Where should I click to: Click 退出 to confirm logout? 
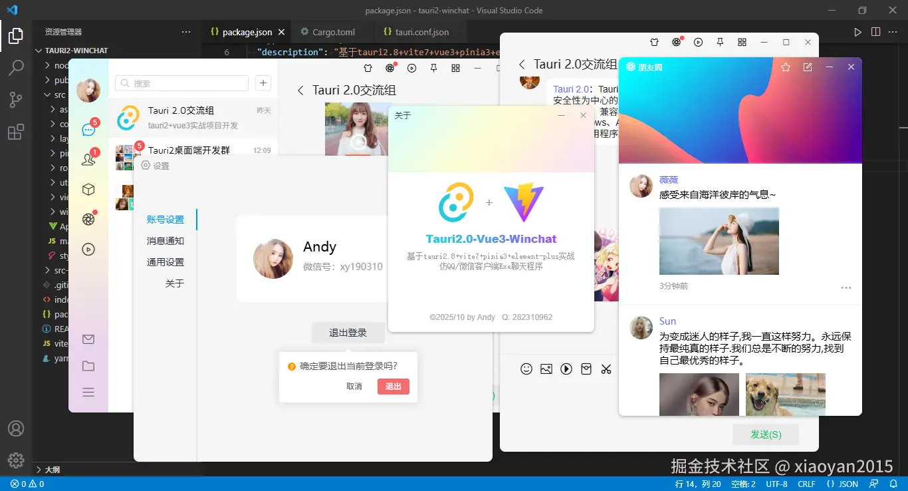pyautogui.click(x=392, y=386)
